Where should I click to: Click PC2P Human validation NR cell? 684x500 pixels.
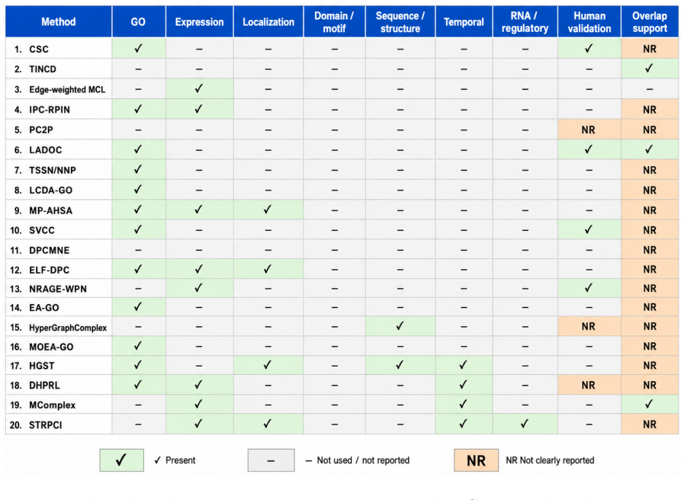click(589, 130)
